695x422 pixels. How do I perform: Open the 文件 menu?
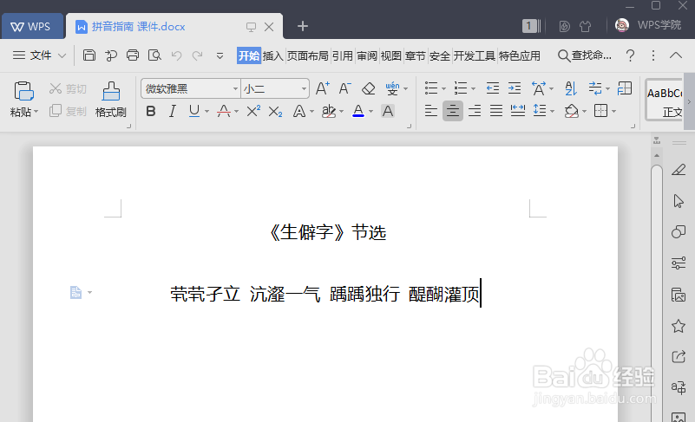click(x=39, y=55)
